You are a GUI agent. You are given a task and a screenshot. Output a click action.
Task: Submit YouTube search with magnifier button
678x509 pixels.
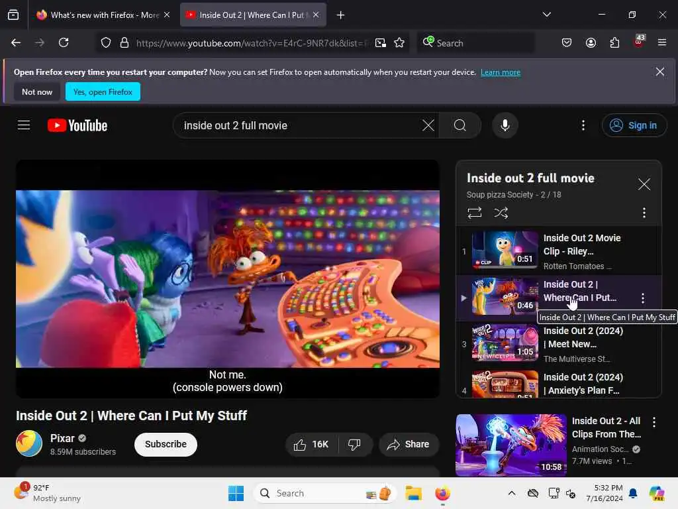point(460,125)
